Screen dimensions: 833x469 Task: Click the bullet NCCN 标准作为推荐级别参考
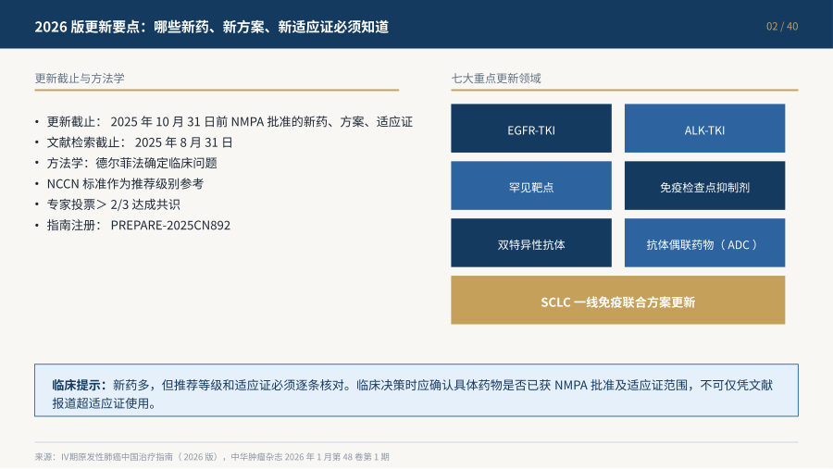coord(119,184)
